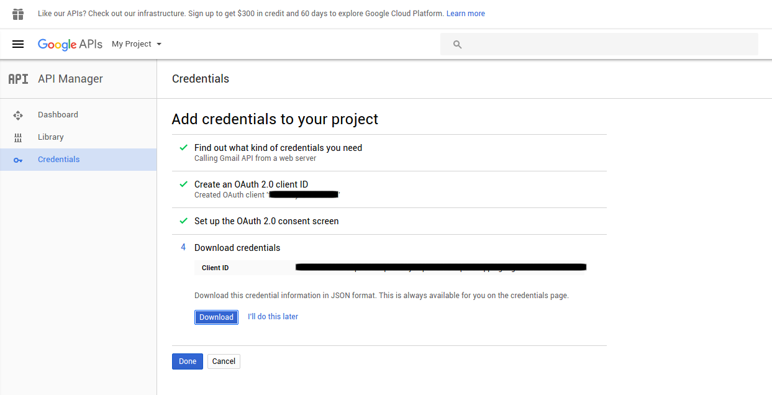
Task: Expand the My Project dropdown
Action: pyautogui.click(x=137, y=44)
